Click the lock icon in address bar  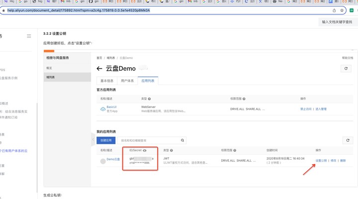click(3, 10)
